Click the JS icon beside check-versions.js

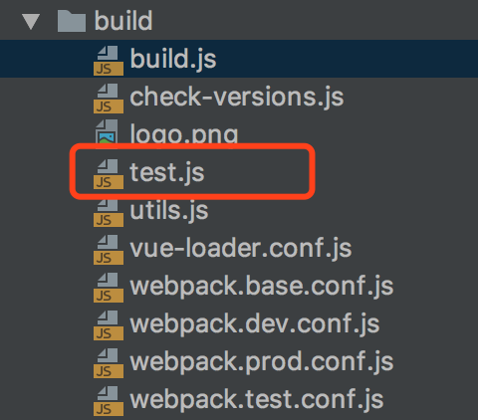pyautogui.click(x=109, y=99)
